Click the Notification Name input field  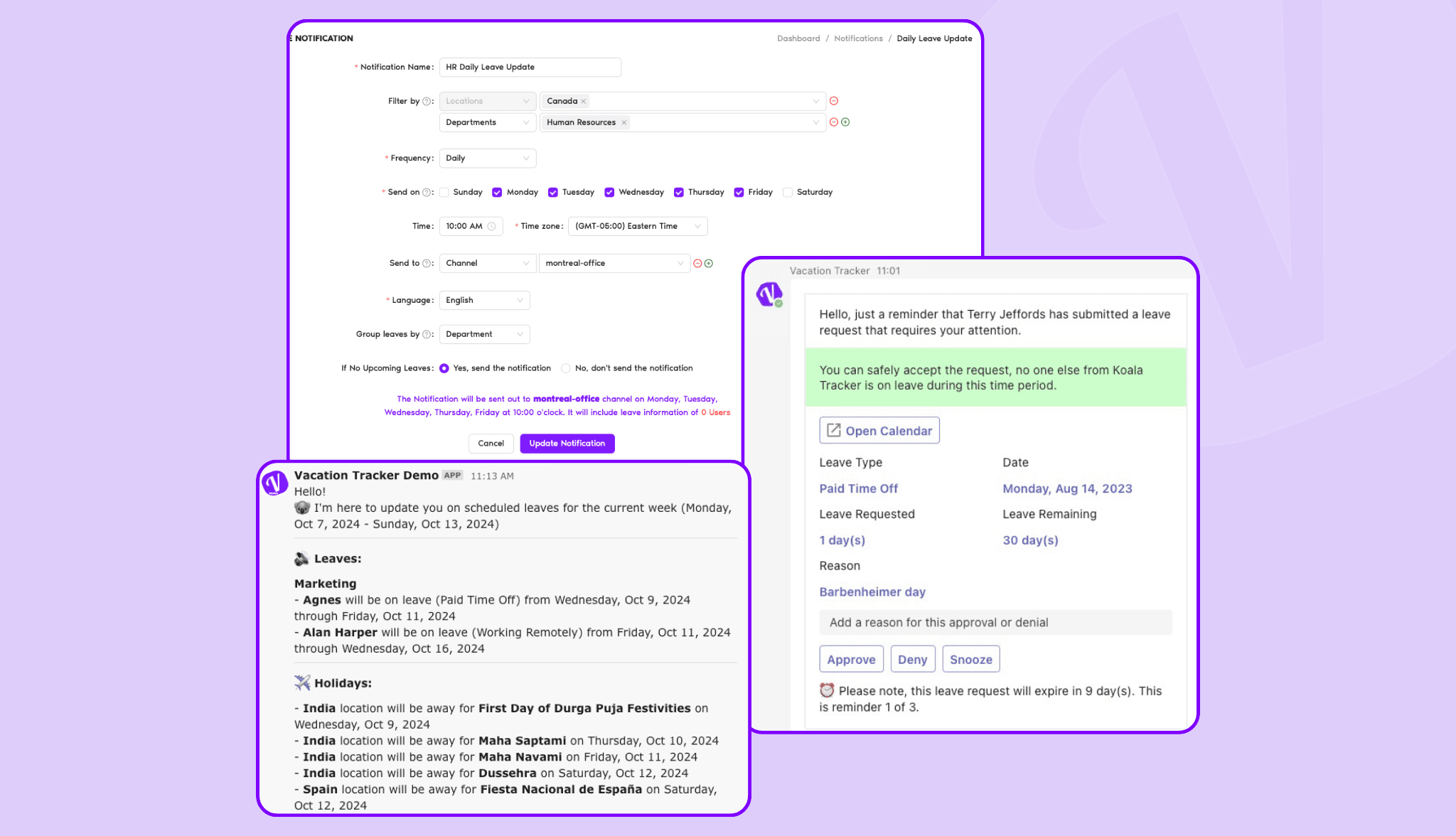pos(530,68)
